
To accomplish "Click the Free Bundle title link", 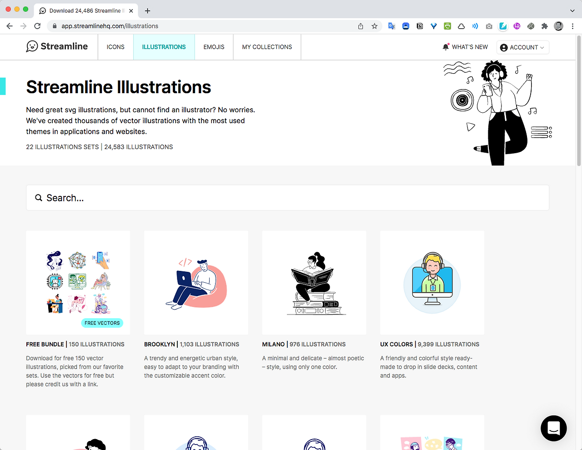I will 45,345.
